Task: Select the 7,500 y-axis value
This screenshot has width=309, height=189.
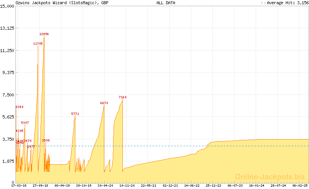Action: click(x=8, y=94)
